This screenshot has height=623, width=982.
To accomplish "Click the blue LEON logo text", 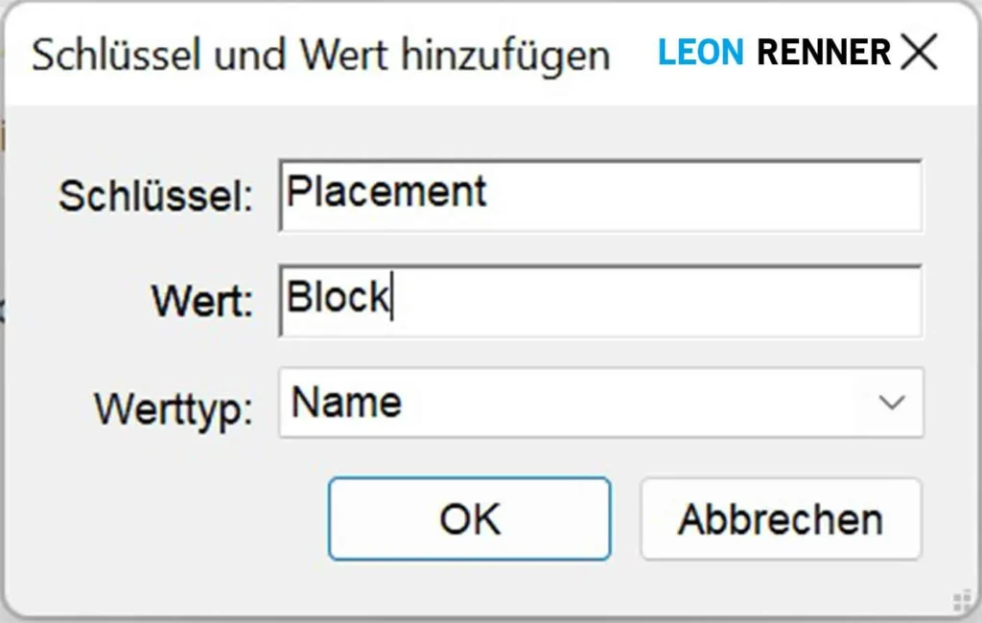I will point(700,53).
